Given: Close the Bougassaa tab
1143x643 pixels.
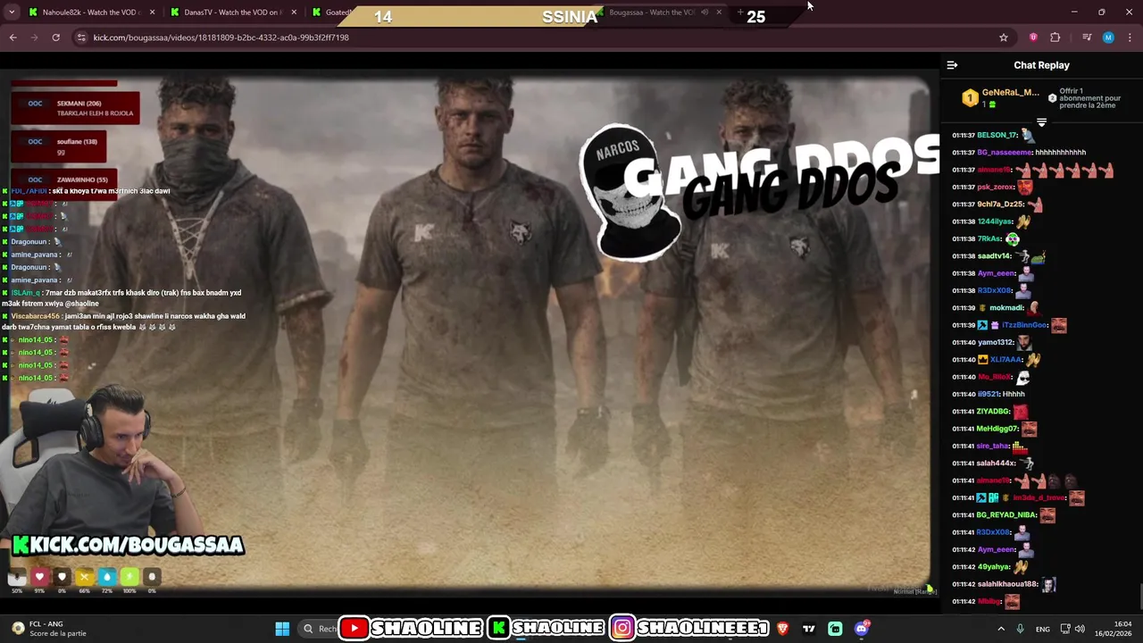Looking at the screenshot, I should click(719, 13).
